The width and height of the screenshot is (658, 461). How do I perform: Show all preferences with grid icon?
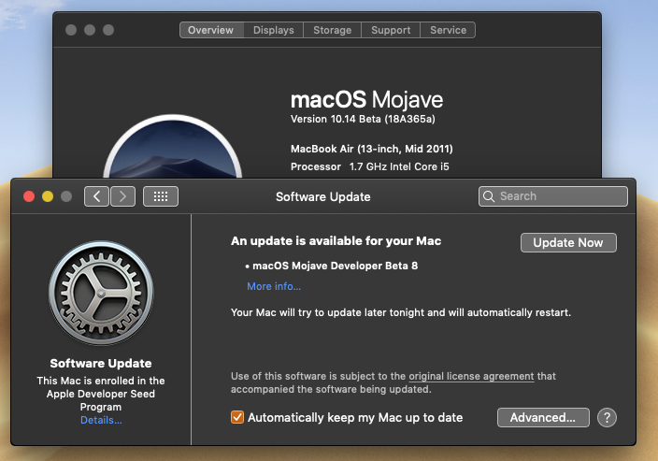point(161,196)
